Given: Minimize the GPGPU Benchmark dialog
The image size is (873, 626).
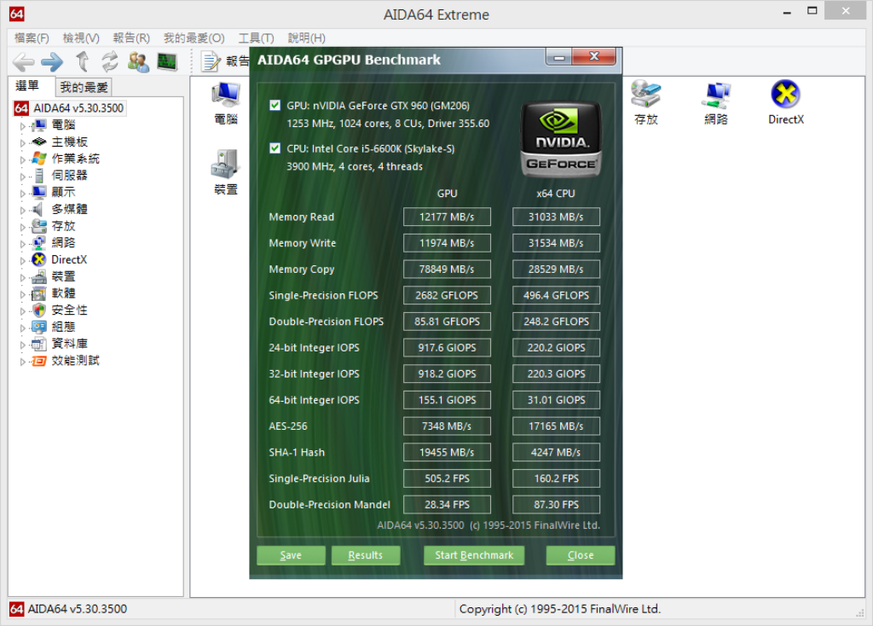Looking at the screenshot, I should pos(559,57).
